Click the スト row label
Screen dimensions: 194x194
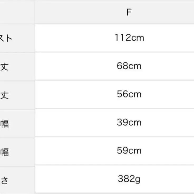[x=6, y=38]
